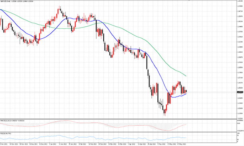Click the most recent candlestick on the chart
This screenshot has width=244, height=146.
pyautogui.click(x=186, y=91)
